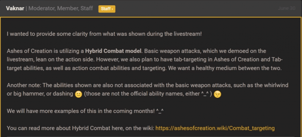Click the smiling face emoji after dashing
The height and width of the screenshot is (137, 302).
78,94
